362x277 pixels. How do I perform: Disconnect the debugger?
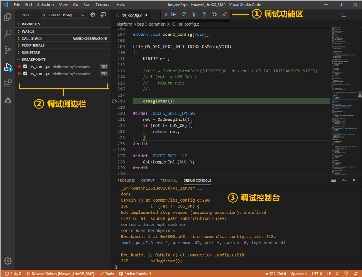tap(224, 15)
